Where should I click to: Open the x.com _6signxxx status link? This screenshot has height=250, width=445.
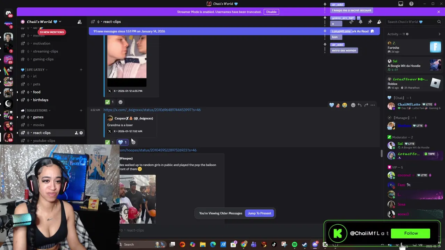152,110
